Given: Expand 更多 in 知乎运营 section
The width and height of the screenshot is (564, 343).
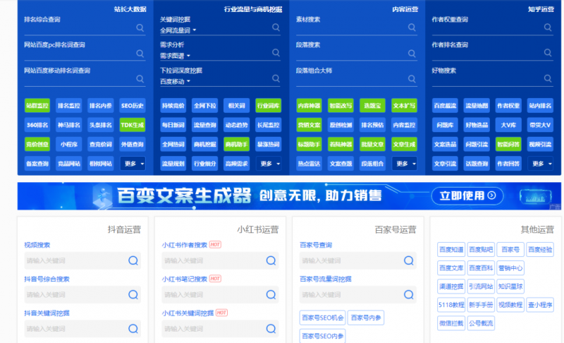Looking at the screenshot, I should (x=540, y=164).
